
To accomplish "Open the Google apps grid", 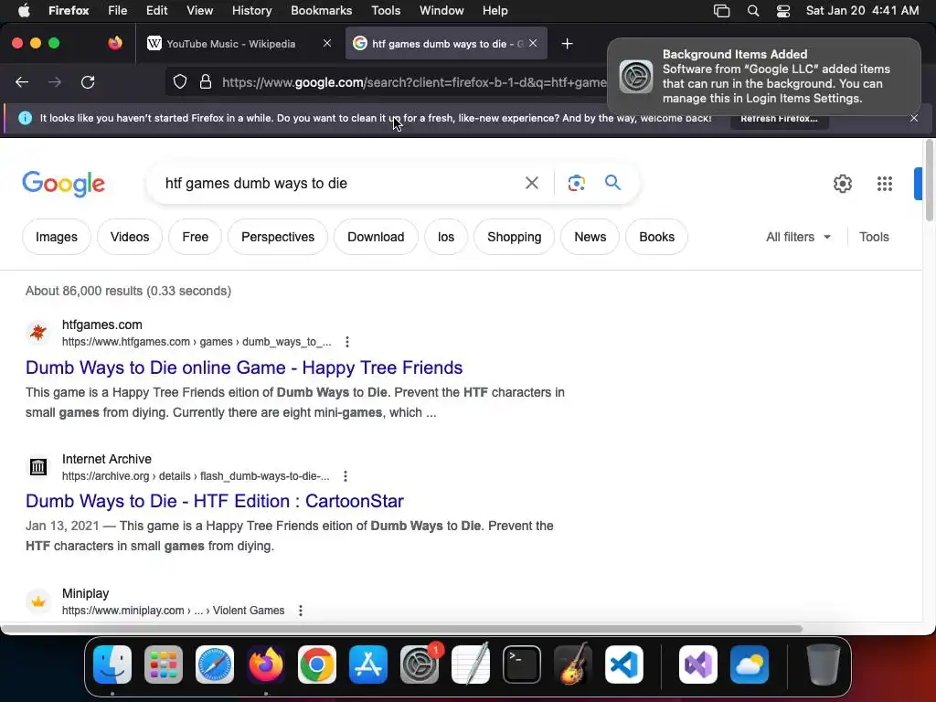I will pos(885,183).
